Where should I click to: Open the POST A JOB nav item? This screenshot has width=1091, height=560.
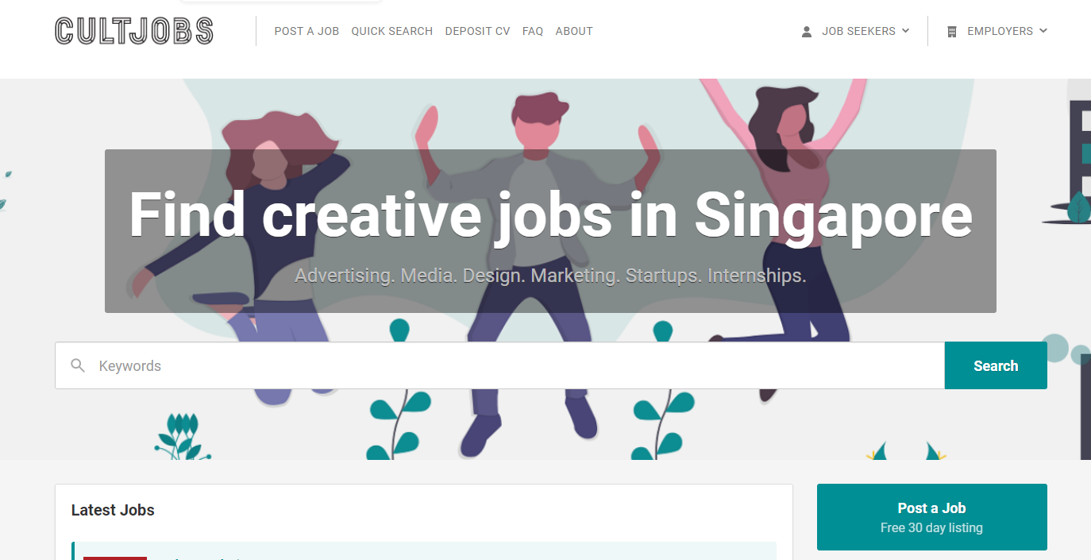click(306, 31)
